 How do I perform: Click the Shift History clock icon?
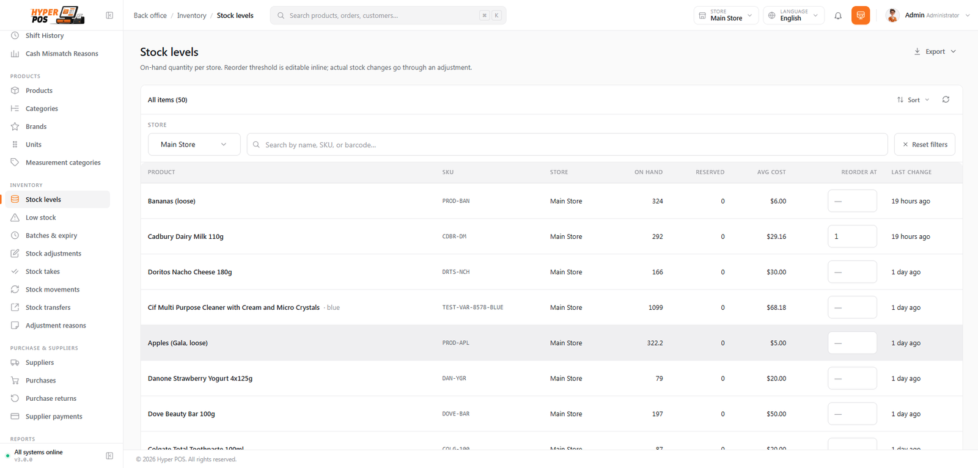15,35
